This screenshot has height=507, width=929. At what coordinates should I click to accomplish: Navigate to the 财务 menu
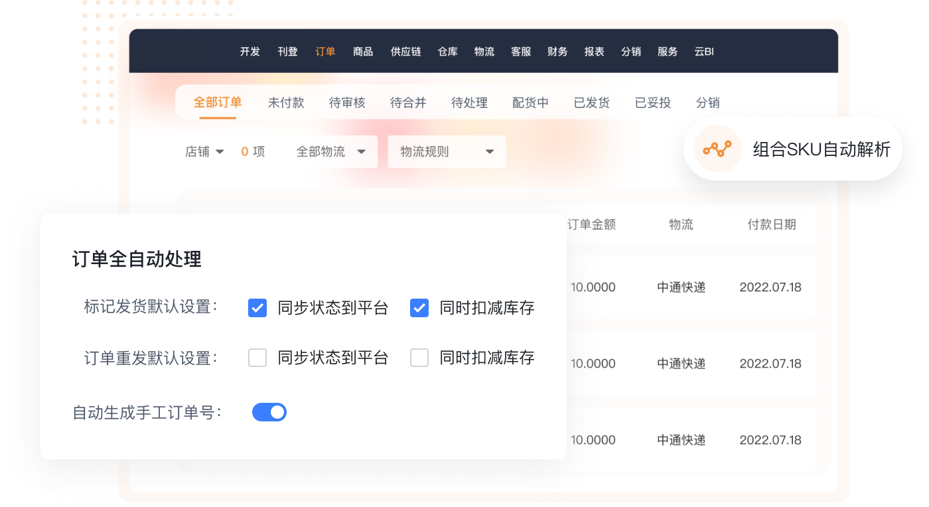557,52
